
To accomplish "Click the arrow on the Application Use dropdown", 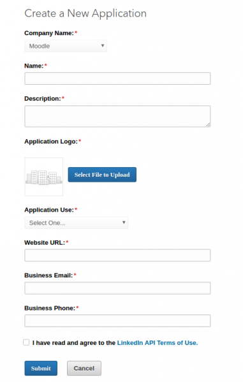I will tap(124, 222).
